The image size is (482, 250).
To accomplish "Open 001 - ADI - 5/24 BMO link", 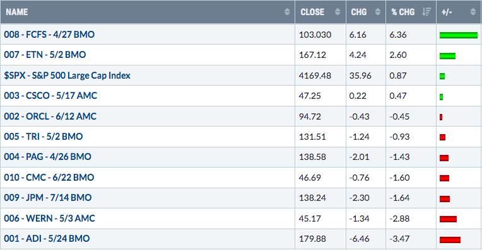I will click(47, 239).
